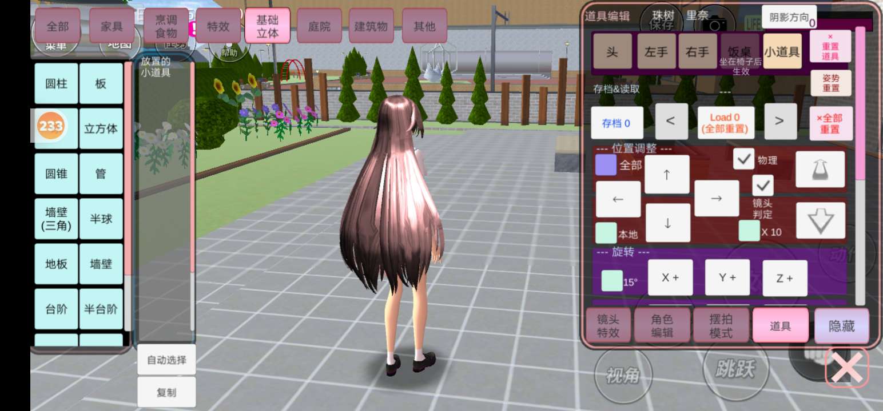Viewport: 883px width, 411px height.
Task: Open the 阴影方向 control
Action: [x=789, y=17]
